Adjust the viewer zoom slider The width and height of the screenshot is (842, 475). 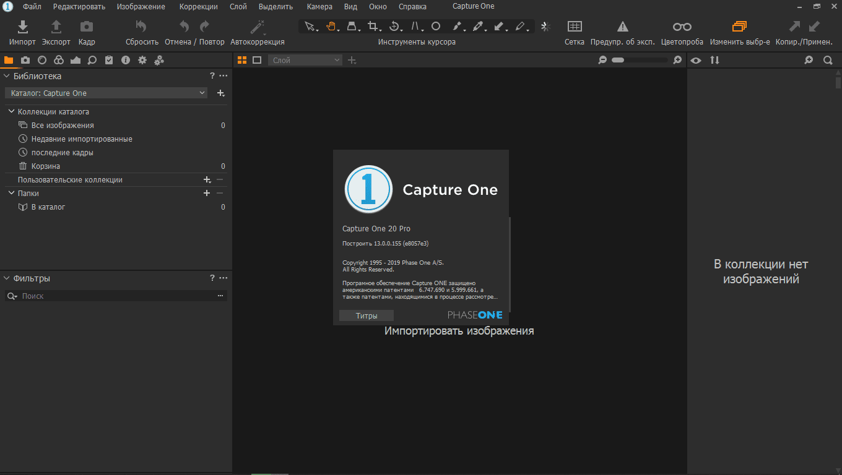coord(640,60)
